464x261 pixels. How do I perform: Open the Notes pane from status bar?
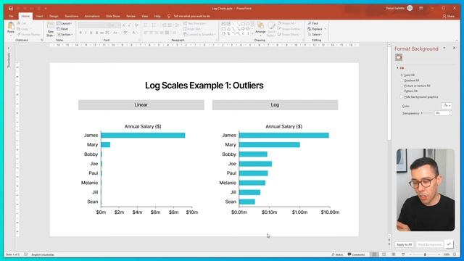[x=337, y=254]
